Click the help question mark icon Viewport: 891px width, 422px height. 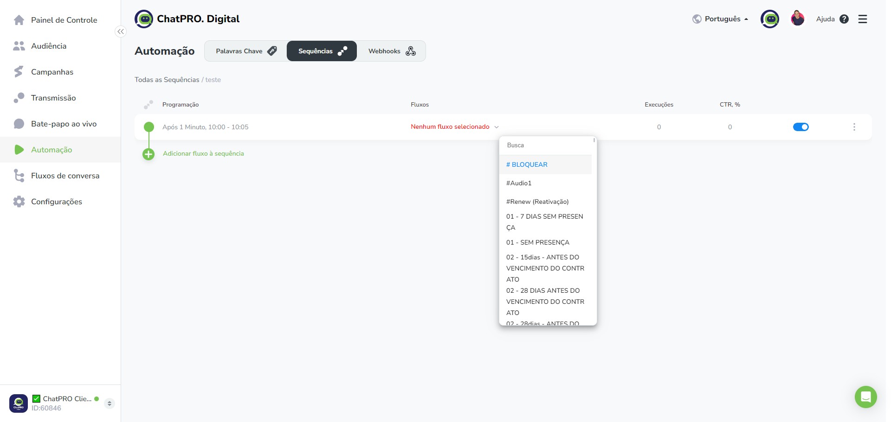(844, 19)
